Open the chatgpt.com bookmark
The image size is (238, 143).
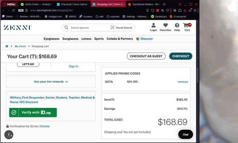pos(53,16)
